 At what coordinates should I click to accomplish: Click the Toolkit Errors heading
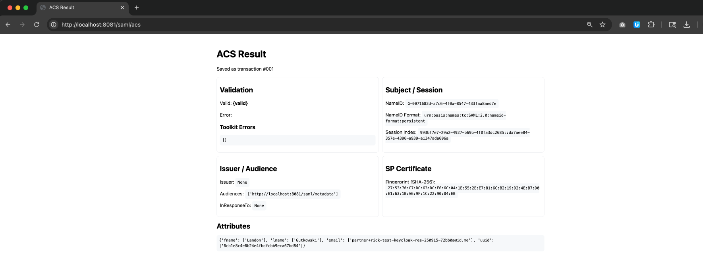(238, 127)
